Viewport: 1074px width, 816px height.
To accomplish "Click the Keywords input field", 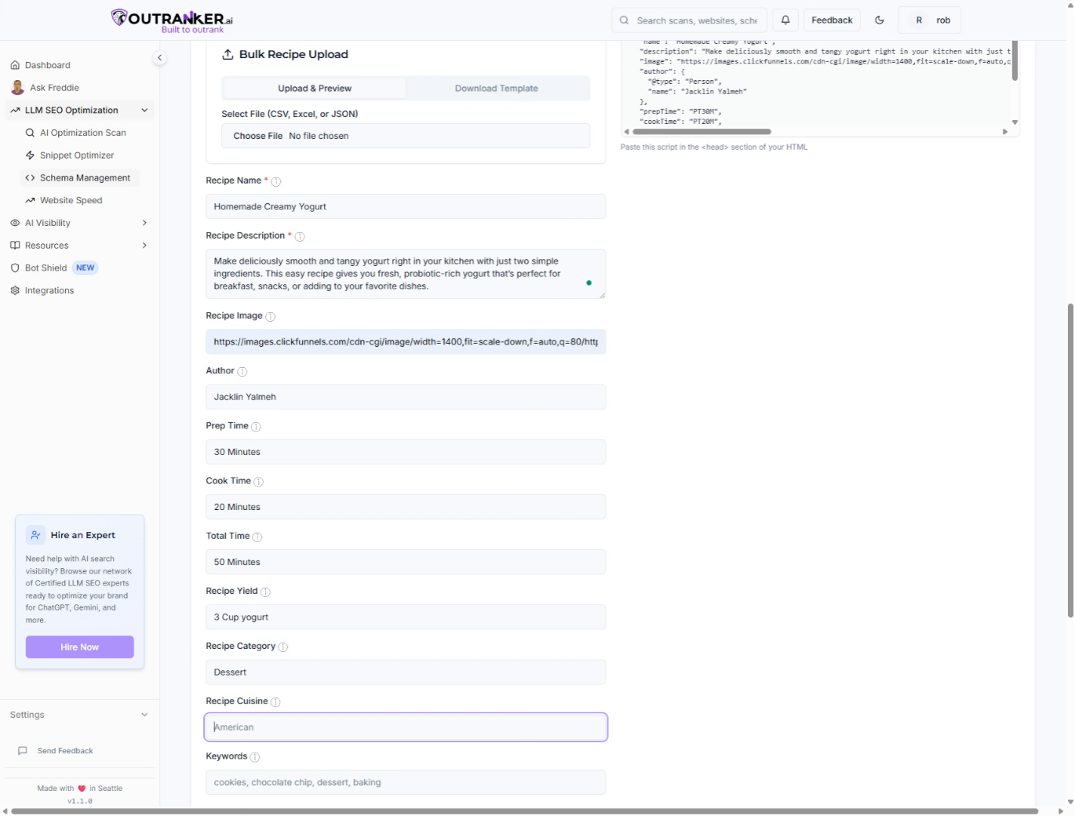I will 406,783.
